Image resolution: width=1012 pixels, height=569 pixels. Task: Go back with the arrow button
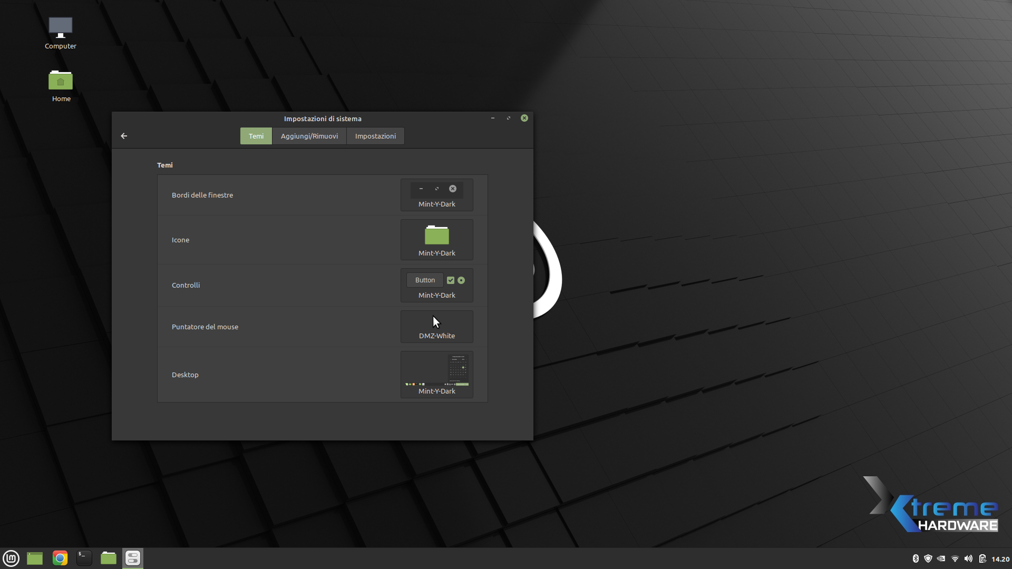pos(124,136)
